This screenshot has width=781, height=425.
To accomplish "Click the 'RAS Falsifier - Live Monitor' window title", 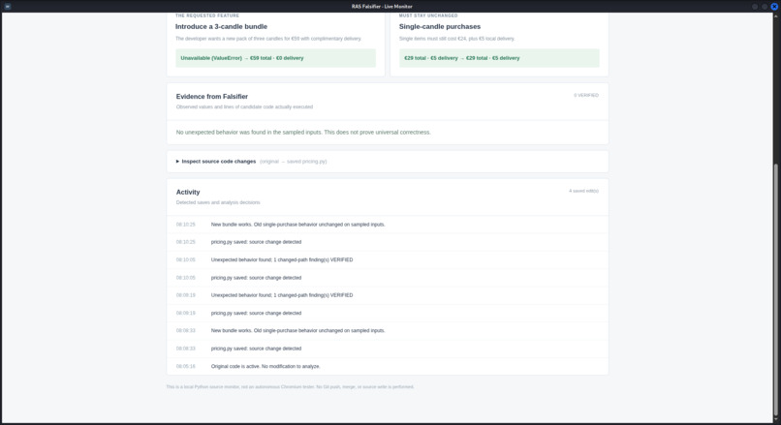I will click(x=382, y=7).
